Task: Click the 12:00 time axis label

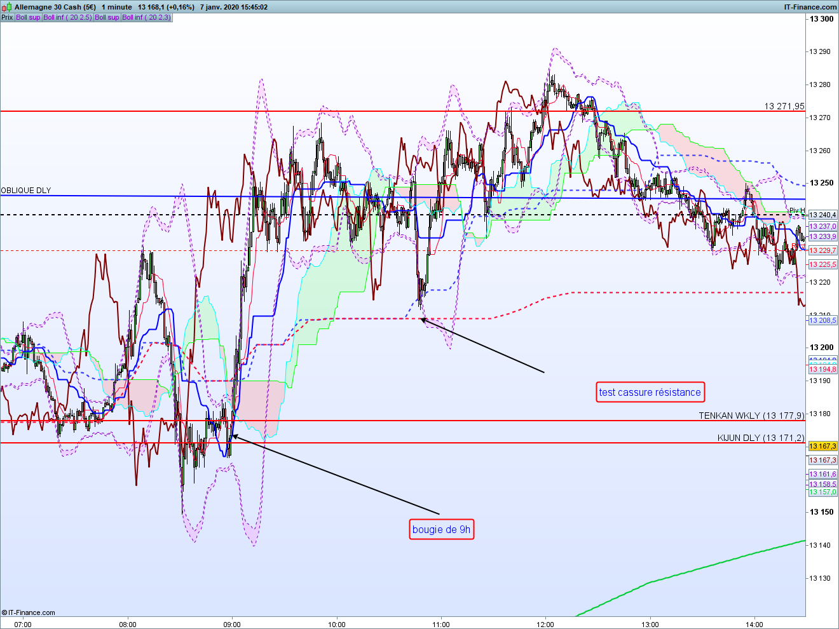Action: click(x=545, y=624)
